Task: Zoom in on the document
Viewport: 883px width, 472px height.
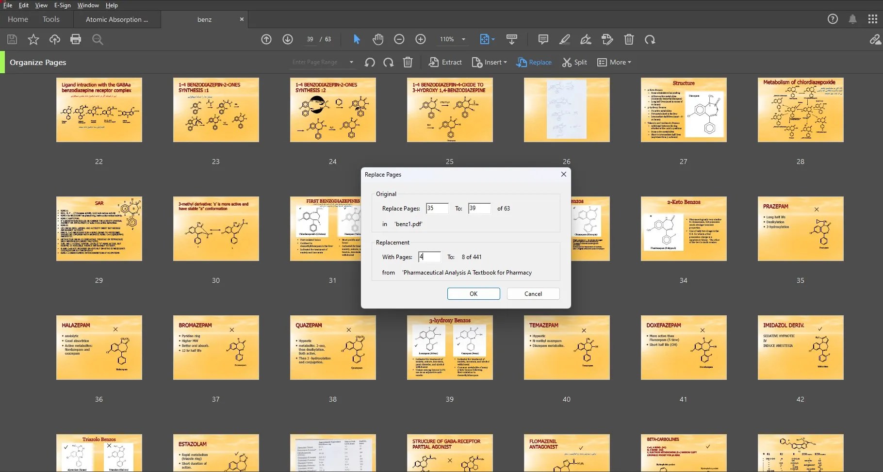Action: pyautogui.click(x=420, y=39)
